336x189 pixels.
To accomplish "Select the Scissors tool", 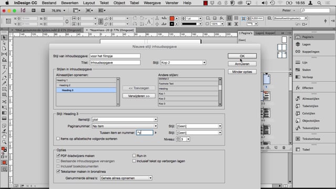I will pos(4,101).
